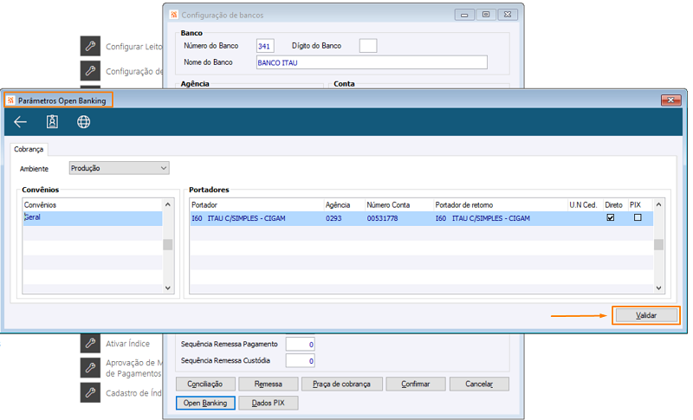Image resolution: width=693 pixels, height=420 pixels.
Task: Click wrench icon beside Ativar Índice
Action: 90,343
